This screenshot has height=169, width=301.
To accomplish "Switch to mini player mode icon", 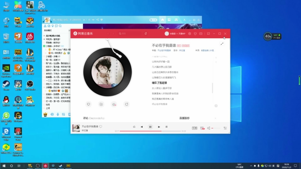I will coord(209,33).
